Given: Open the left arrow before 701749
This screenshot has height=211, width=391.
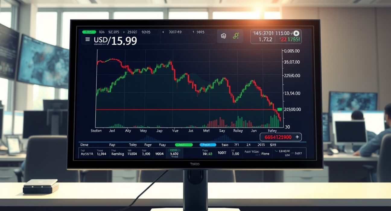Looking at the screenshot, I should [x=163, y=32].
